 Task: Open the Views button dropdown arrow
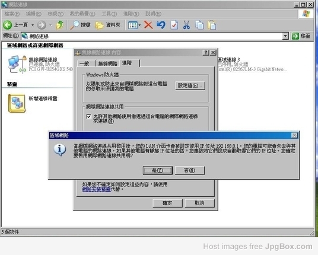click(139, 25)
